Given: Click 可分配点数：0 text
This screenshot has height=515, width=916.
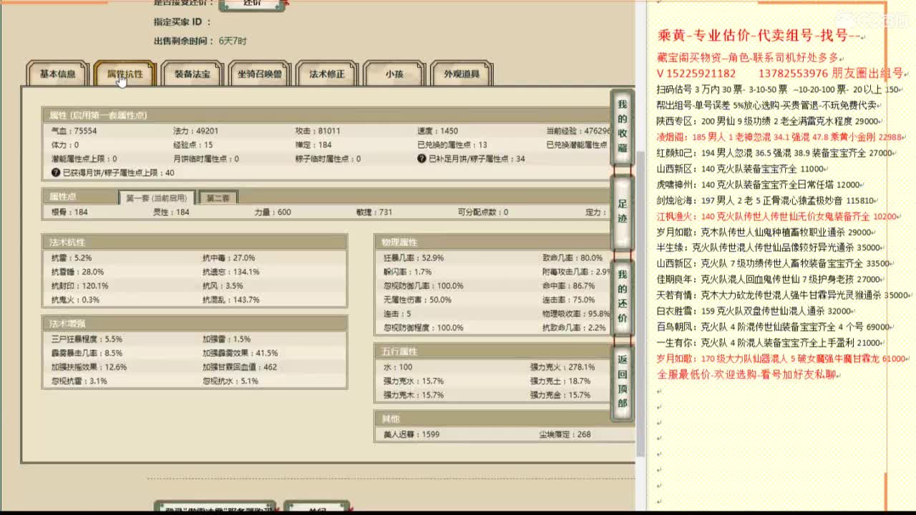Looking at the screenshot, I should click(x=483, y=212).
